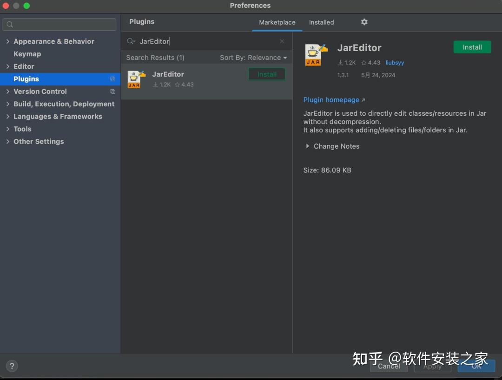Screen dimensions: 502x380
Task: Select Tools label in settings tree
Action: coord(22,129)
